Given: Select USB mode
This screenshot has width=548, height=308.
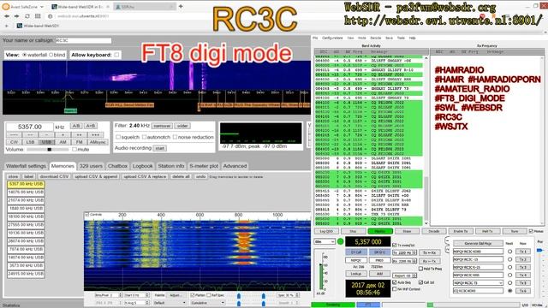Looking at the screenshot, I should (46, 142).
